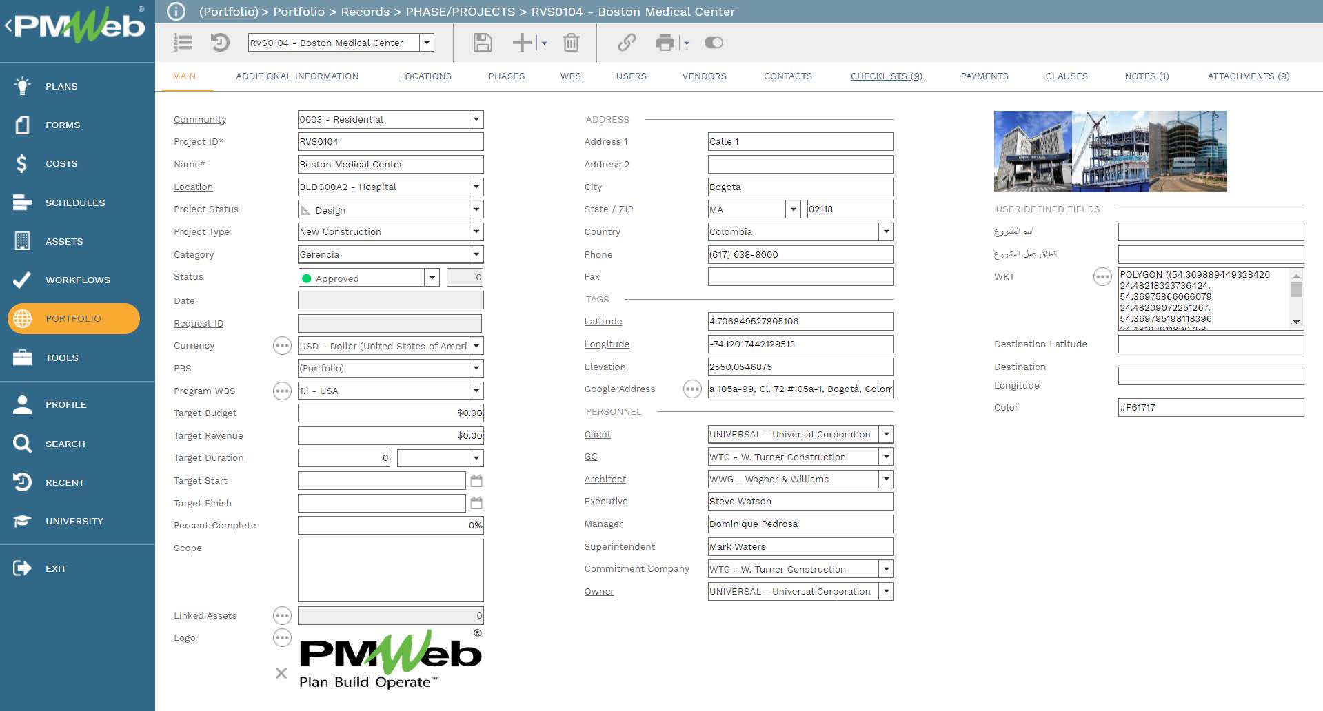Viewport: 1323px width, 711px height.
Task: Expand the add-new options arrow
Action: pos(544,43)
